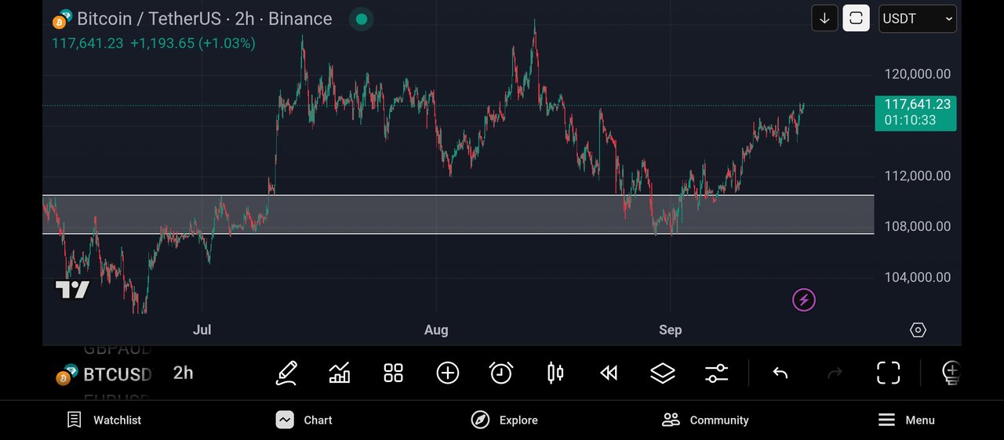Enter fullscreen mode with corner brackets icon

tap(888, 373)
